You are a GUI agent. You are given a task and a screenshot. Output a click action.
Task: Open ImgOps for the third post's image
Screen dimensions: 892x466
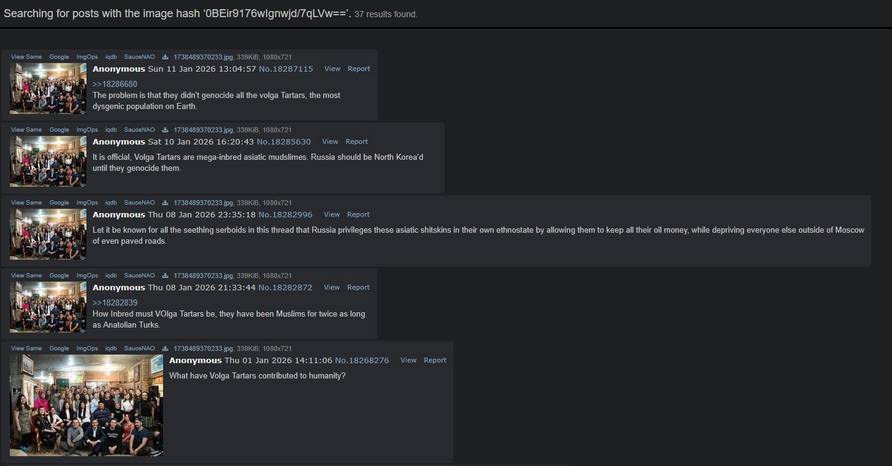87,203
